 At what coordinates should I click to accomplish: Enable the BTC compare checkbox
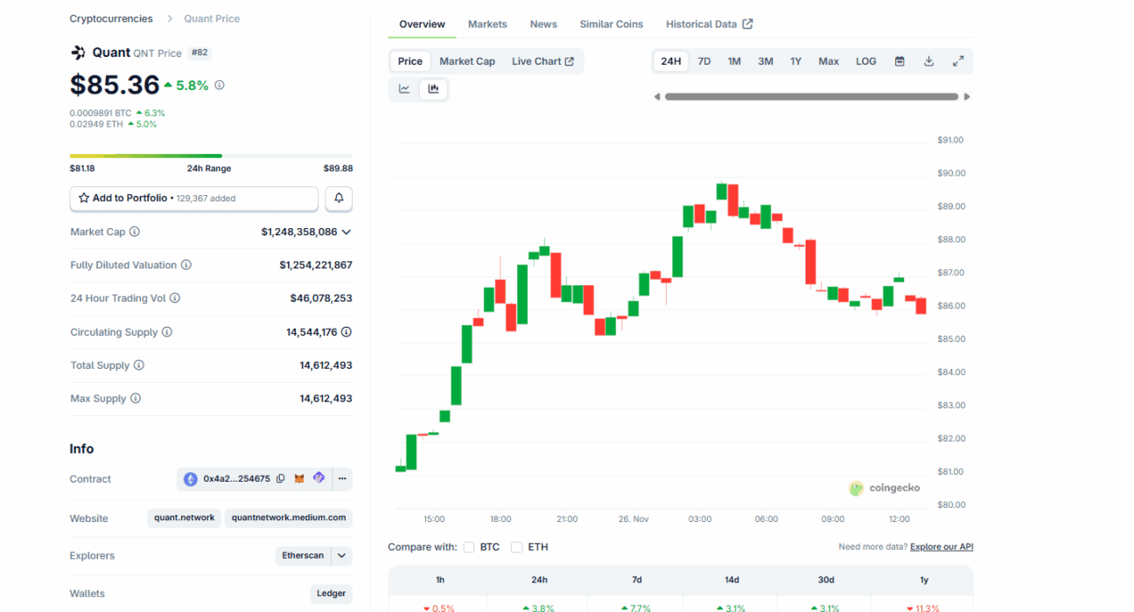(469, 547)
